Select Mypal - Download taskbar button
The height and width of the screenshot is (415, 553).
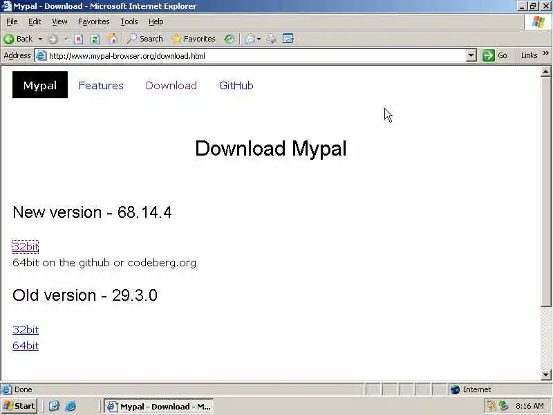pos(159,407)
